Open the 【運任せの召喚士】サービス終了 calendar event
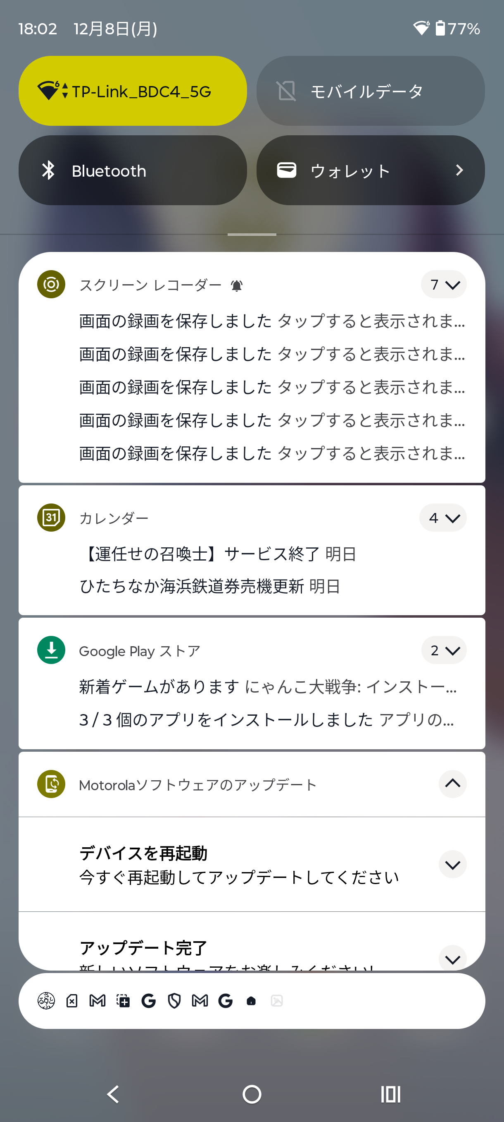This screenshot has width=504, height=1122. pos(217,554)
